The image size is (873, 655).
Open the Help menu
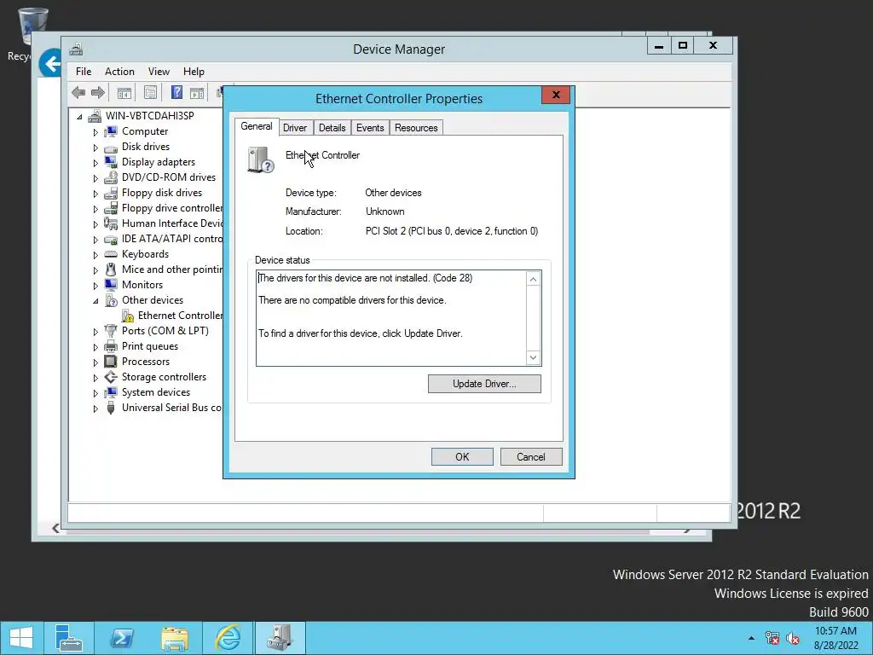tap(194, 72)
